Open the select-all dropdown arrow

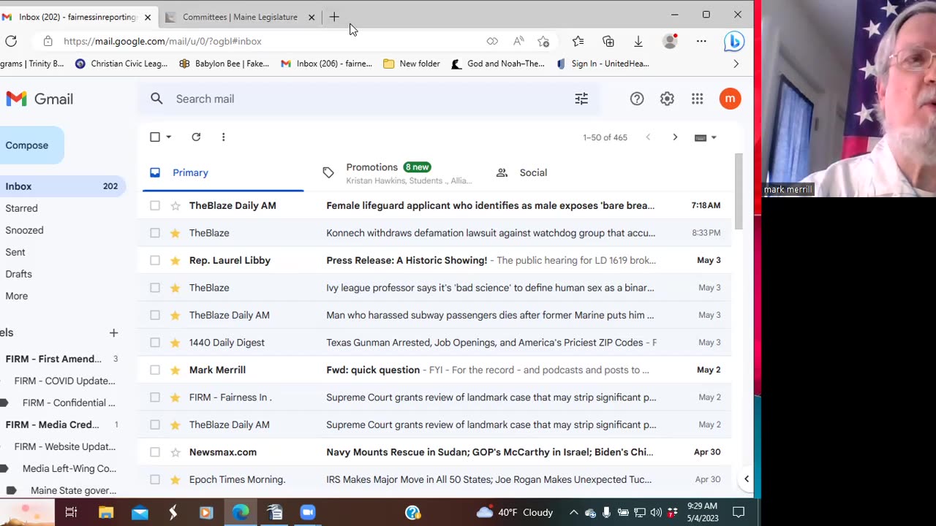pos(169,137)
